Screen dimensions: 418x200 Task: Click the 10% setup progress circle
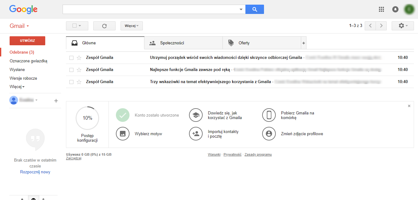[87, 118]
